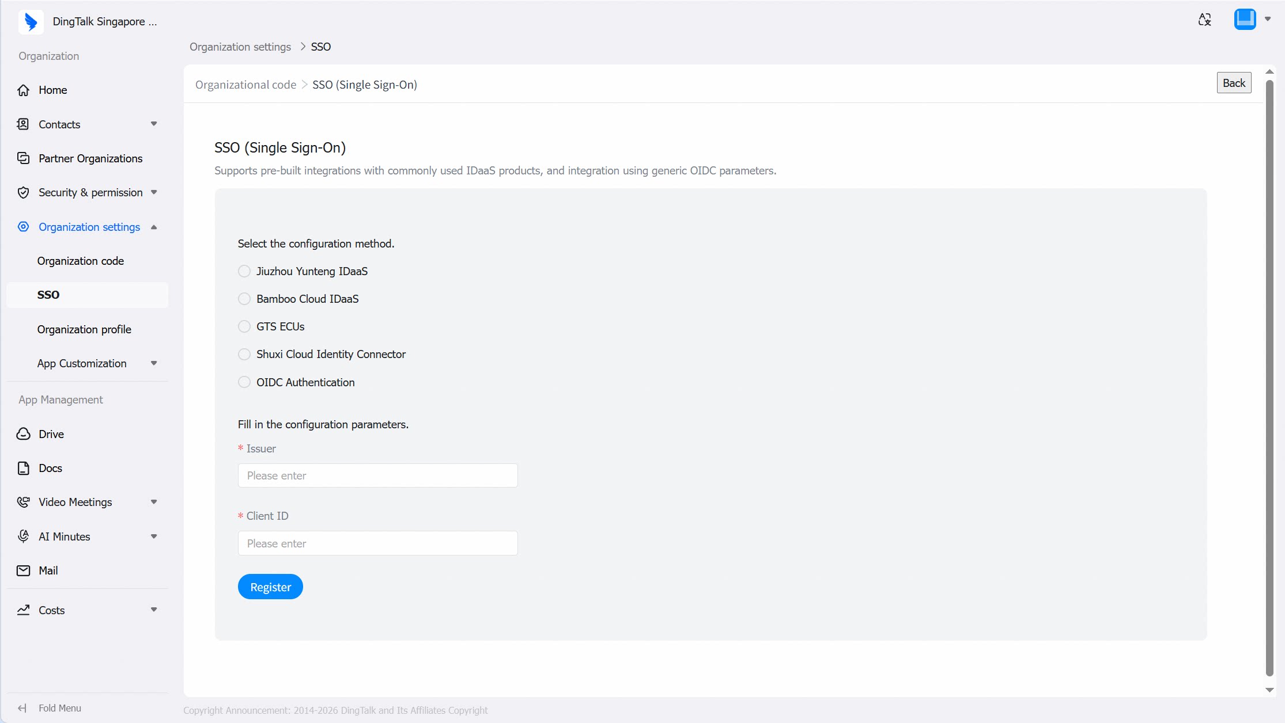Click 'Fill in the configuration parameters.' text
The height and width of the screenshot is (723, 1285).
pyautogui.click(x=323, y=424)
